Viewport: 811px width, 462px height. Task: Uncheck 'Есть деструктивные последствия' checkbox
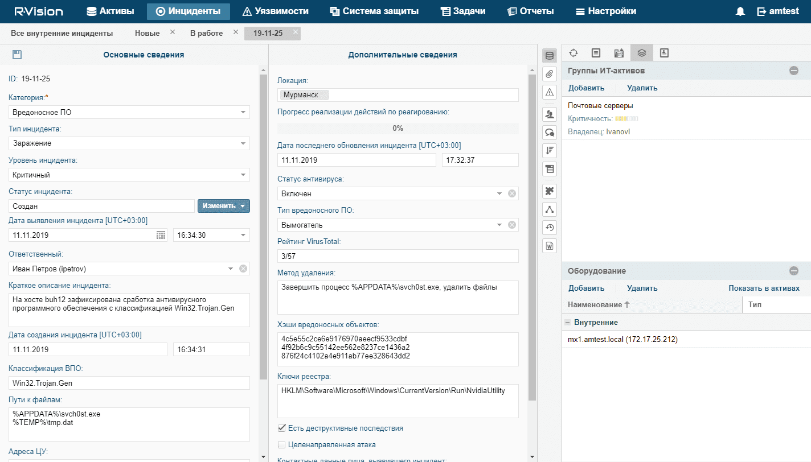click(x=281, y=428)
